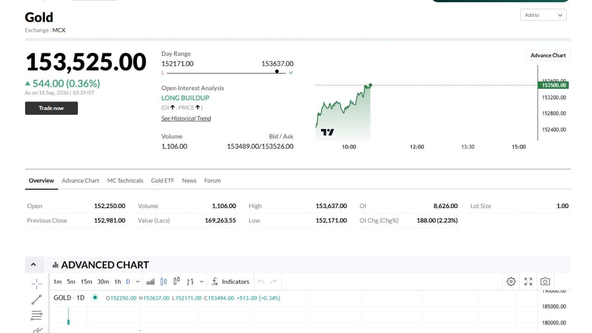This screenshot has height=333, width=592.
Task: Click the Previous Close value 152,981.00
Action: [110, 220]
